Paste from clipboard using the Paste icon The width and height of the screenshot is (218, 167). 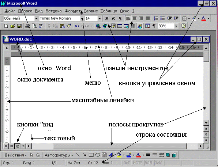[x=62, y=26]
